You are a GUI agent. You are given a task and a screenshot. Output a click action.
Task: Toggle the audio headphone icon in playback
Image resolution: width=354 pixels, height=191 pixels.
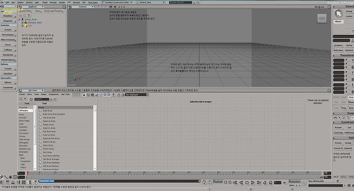tap(270, 183)
